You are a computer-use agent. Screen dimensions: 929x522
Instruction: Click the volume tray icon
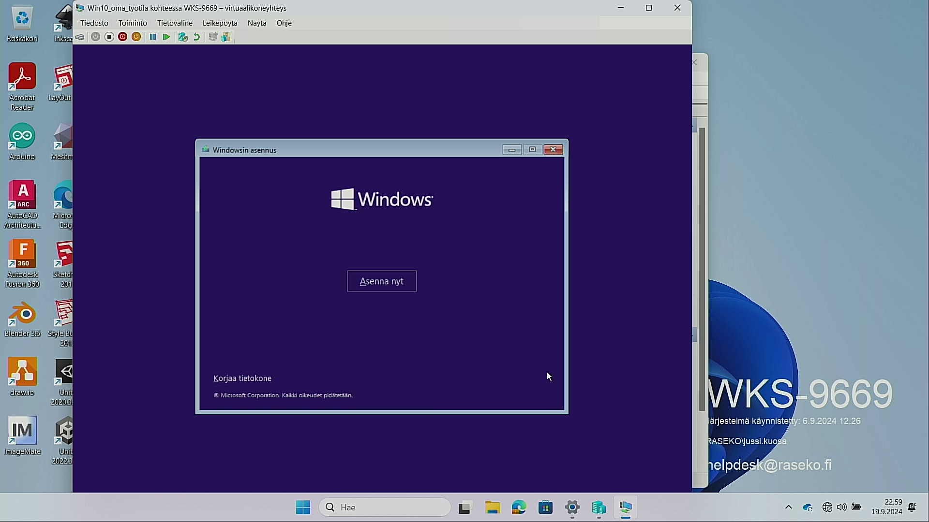(842, 507)
